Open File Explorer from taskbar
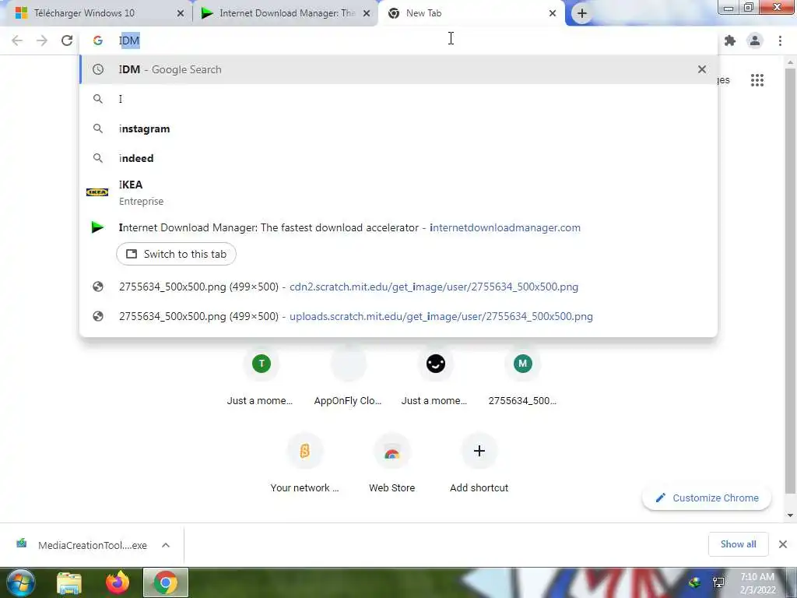 tap(69, 582)
